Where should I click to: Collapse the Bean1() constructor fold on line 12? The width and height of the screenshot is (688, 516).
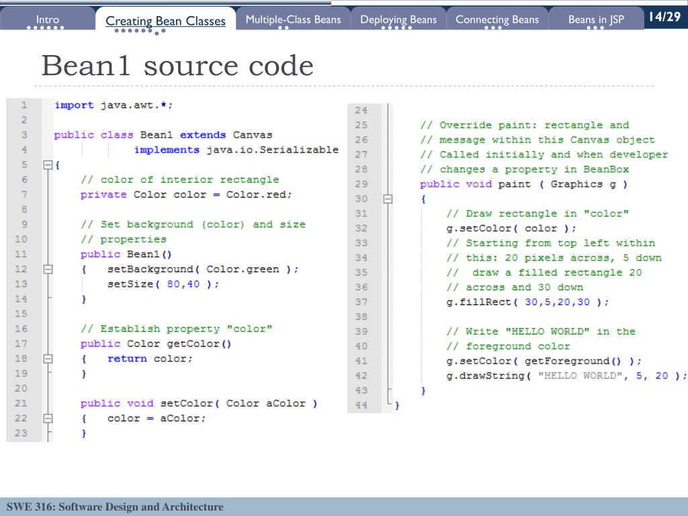47,269
